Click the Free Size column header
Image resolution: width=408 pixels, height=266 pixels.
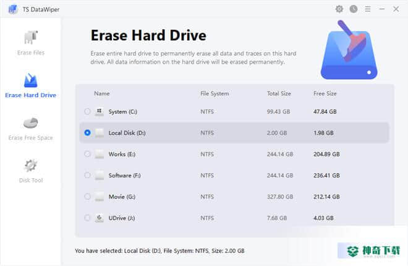[325, 93]
